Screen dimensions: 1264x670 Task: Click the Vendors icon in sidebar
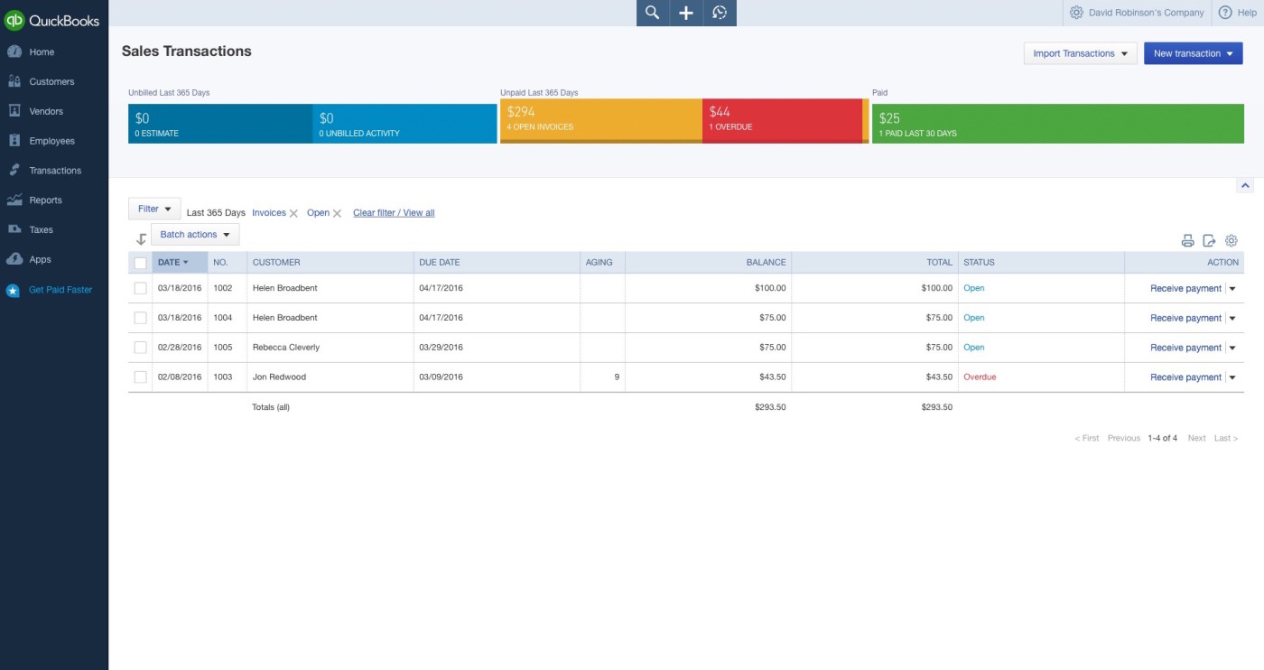point(14,111)
